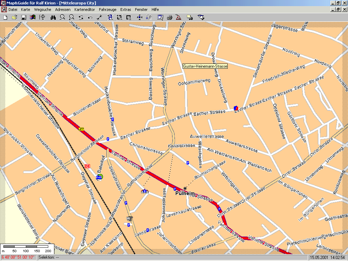Click the DB railway station marker
Image resolution: width=348 pixels, height=261 pixels.
(x=87, y=166)
